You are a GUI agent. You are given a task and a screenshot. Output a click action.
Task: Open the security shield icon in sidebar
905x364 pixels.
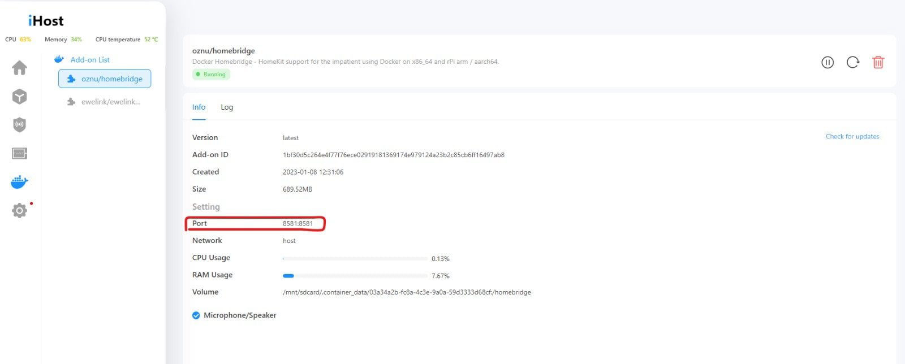tap(19, 125)
